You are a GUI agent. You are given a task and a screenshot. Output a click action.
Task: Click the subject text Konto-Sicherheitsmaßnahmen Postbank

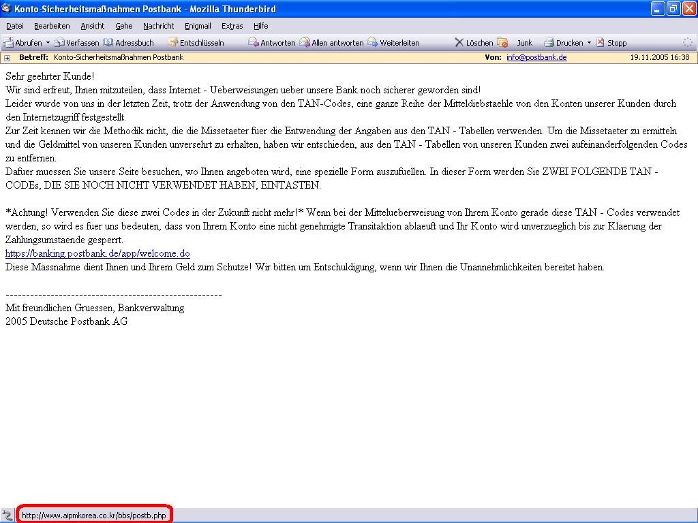[119, 57]
